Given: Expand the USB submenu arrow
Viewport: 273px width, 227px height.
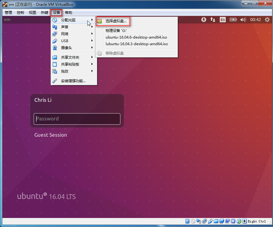Looking at the screenshot, I should tap(92, 41).
